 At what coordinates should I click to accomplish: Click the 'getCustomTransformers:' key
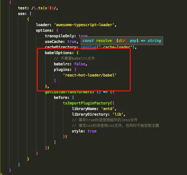click(69, 92)
